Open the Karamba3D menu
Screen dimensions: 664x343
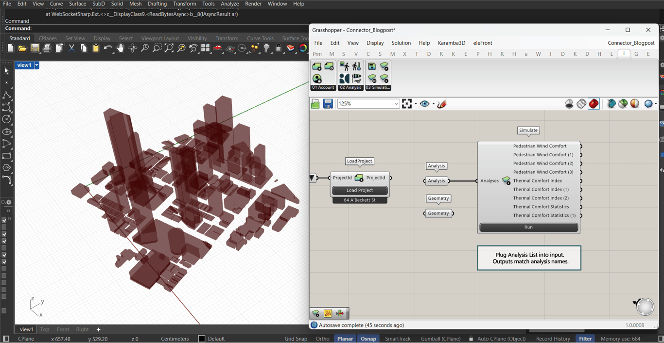pos(451,43)
